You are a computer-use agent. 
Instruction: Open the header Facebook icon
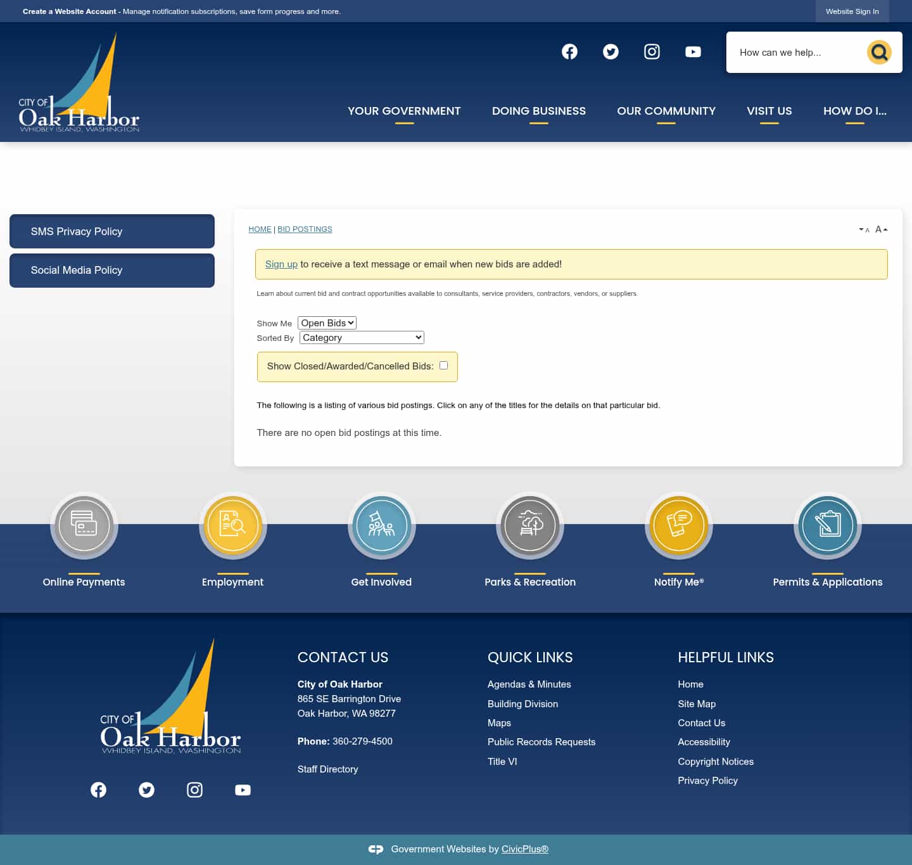point(569,52)
